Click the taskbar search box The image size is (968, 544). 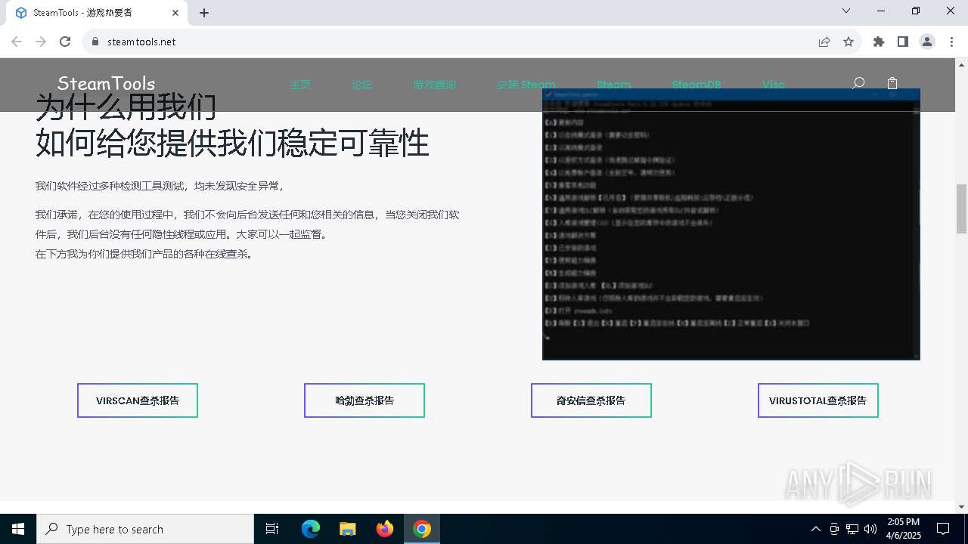145,529
